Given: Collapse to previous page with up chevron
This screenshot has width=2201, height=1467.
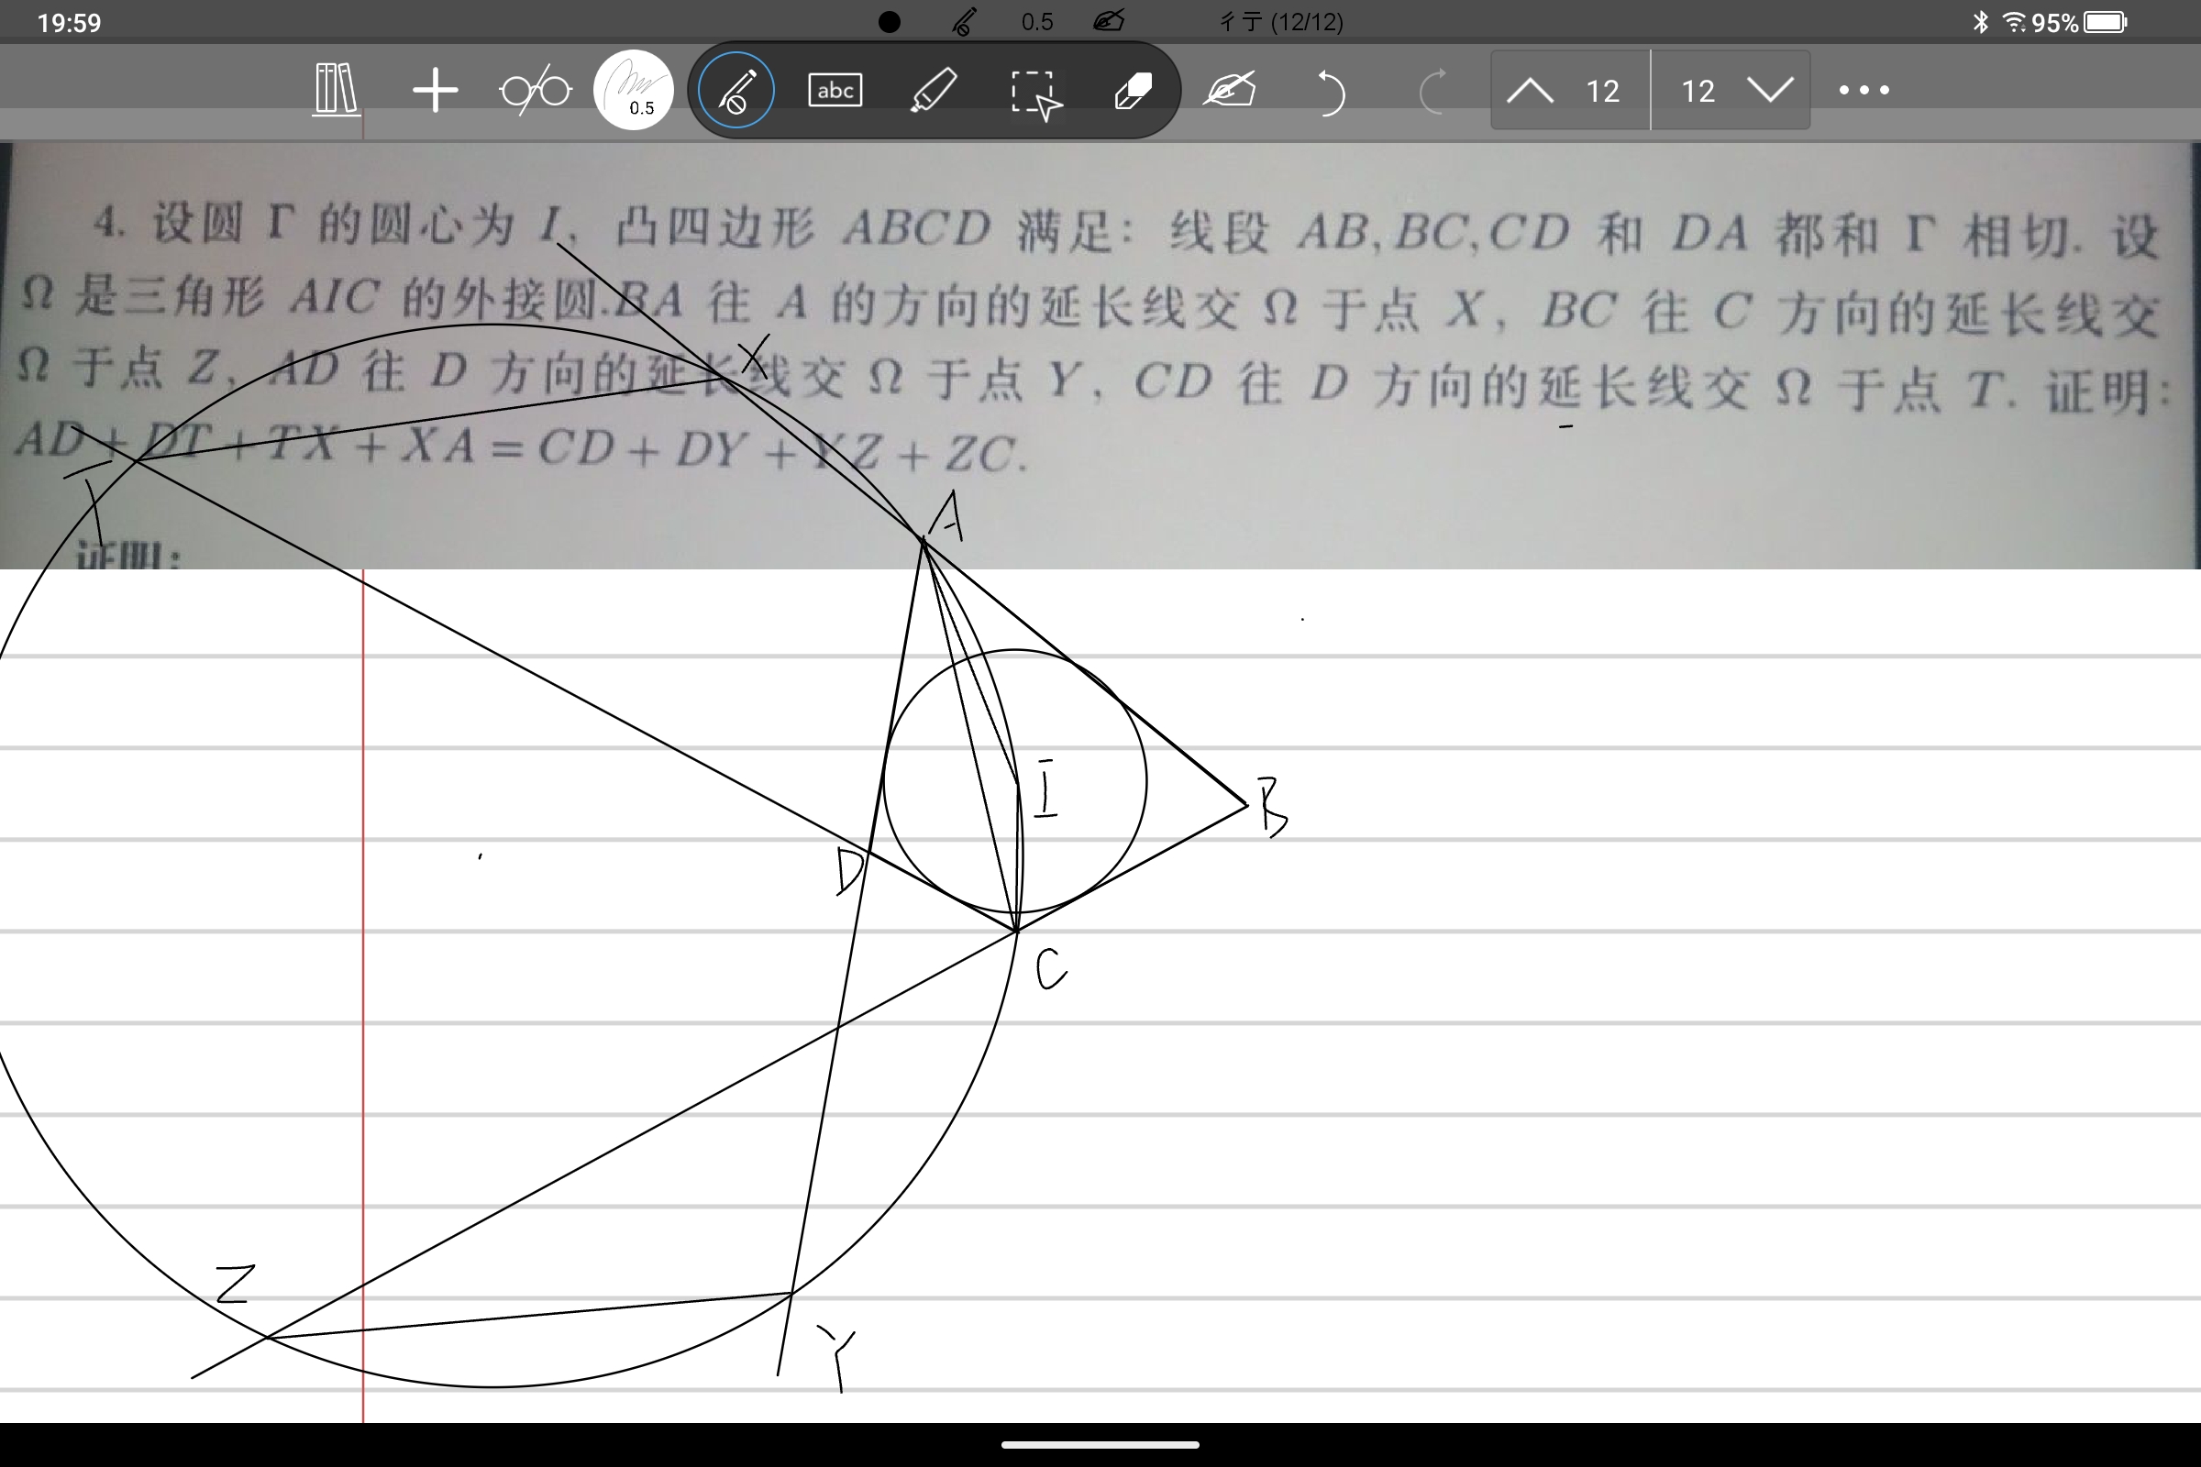Looking at the screenshot, I should pyautogui.click(x=1531, y=91).
